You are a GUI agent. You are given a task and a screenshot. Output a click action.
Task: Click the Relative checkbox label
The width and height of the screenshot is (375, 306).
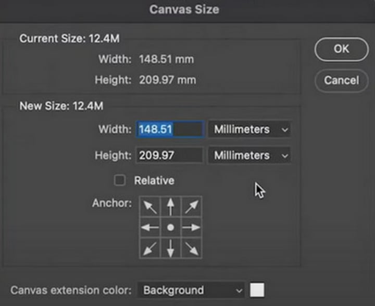tap(154, 181)
